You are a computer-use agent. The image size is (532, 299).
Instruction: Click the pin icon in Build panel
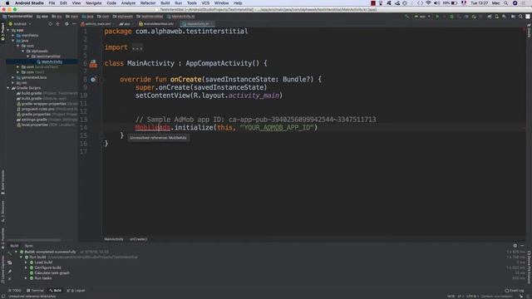(x=9, y=272)
